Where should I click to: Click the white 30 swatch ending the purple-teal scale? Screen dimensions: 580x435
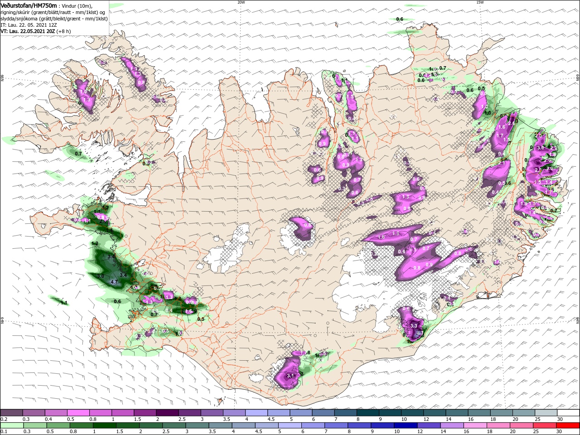coord(568,413)
